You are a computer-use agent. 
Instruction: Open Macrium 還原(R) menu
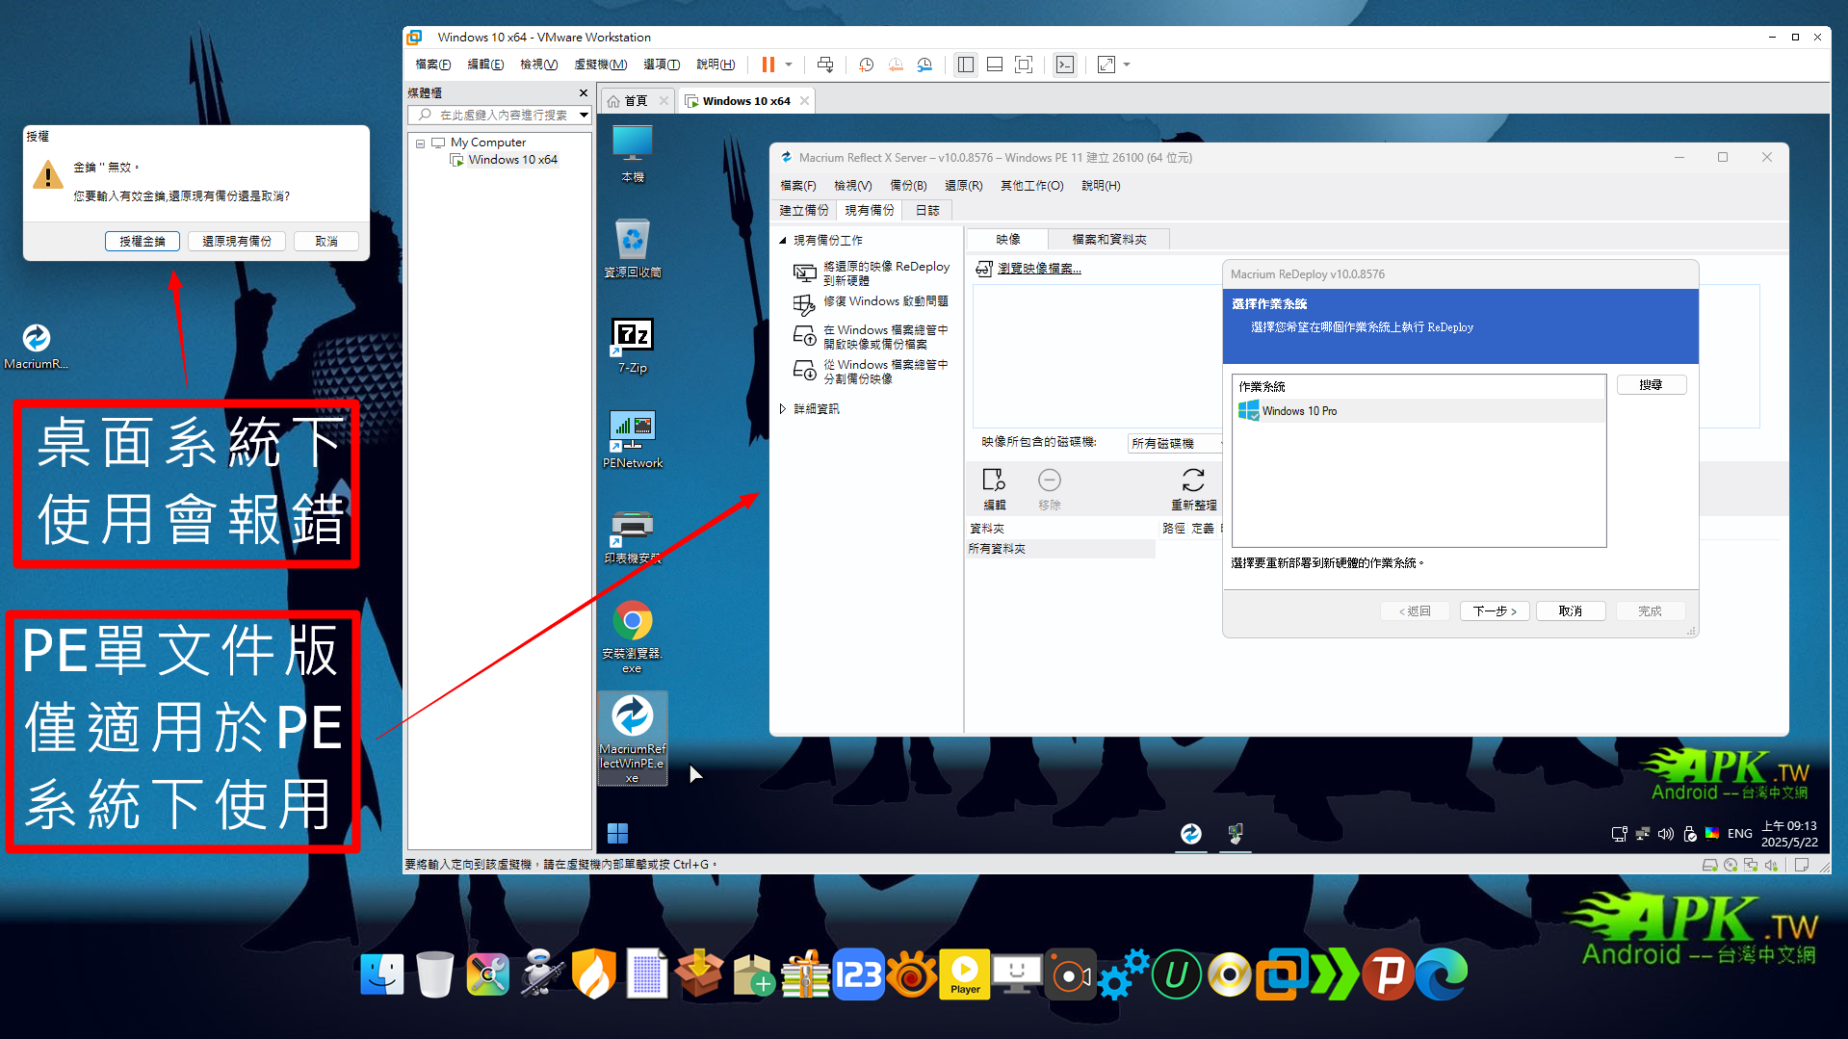tap(963, 185)
